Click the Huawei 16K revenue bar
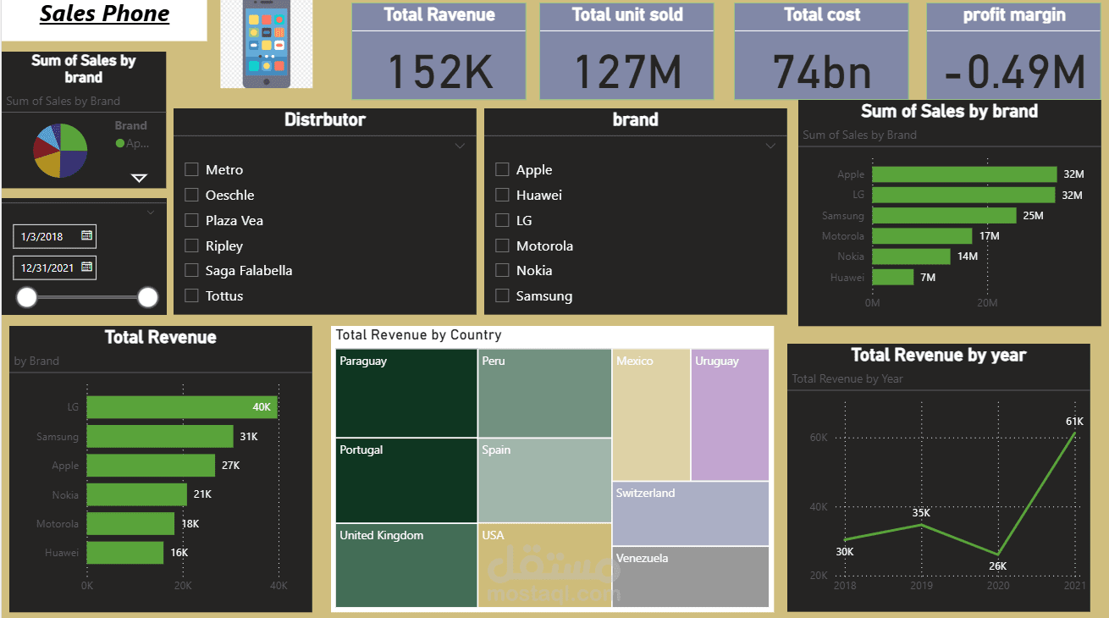This screenshot has height=618, width=1109. 125,553
